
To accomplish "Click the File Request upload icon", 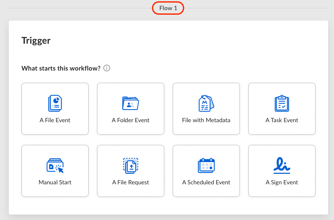I will click(131, 165).
